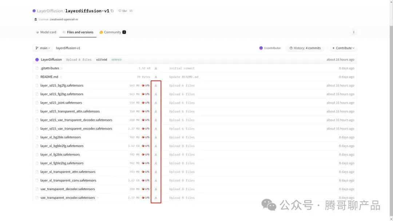
Task: Open layer_xl_fgble2bg.safetensors file page
Action: 62,163
